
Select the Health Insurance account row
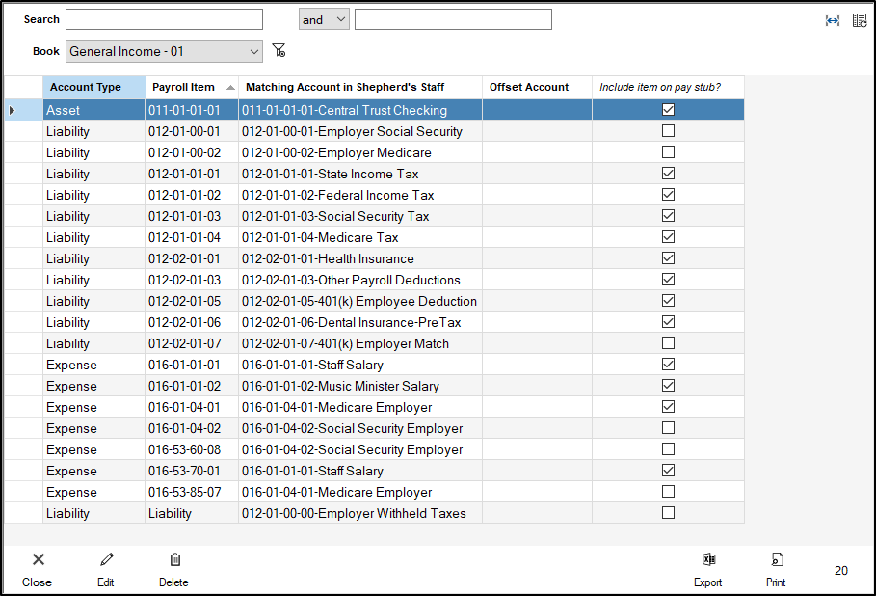pyautogui.click(x=328, y=258)
